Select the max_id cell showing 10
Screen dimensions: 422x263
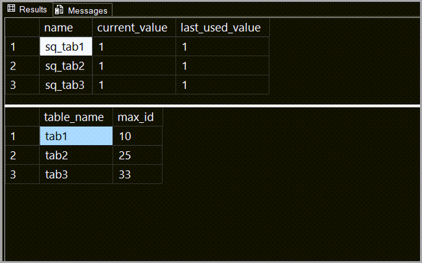click(x=137, y=136)
